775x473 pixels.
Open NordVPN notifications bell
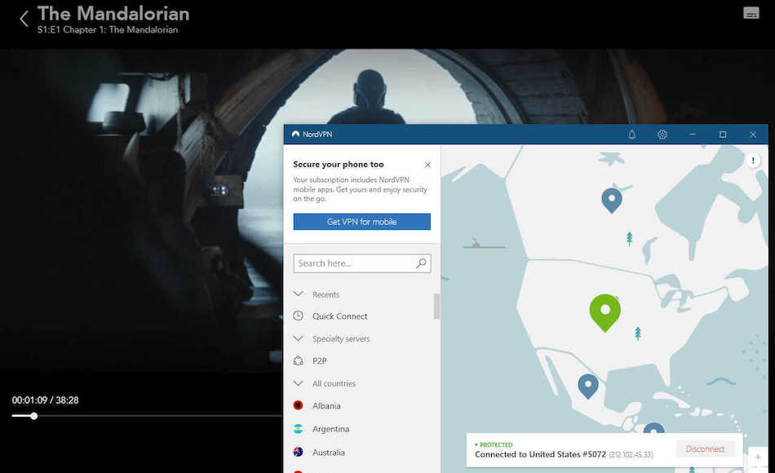coord(631,135)
